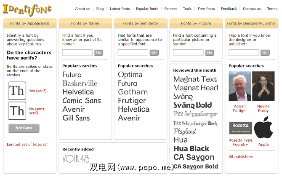
Task: Open 'Limited set of letters?' link
Action: click(x=27, y=145)
